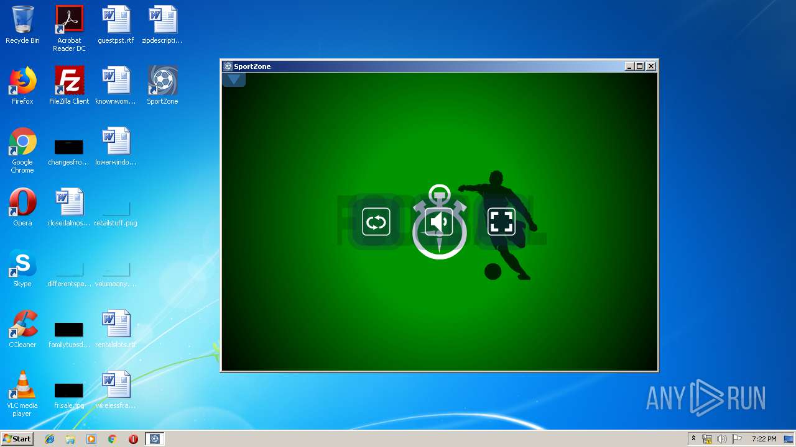Launch Firefox from desktop
The height and width of the screenshot is (447, 796).
click(22, 86)
